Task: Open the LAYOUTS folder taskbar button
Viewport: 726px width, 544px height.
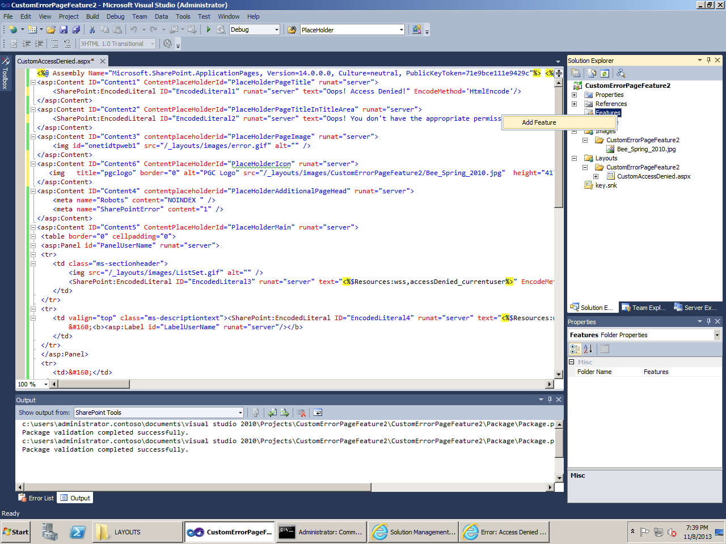Action: [x=137, y=532]
